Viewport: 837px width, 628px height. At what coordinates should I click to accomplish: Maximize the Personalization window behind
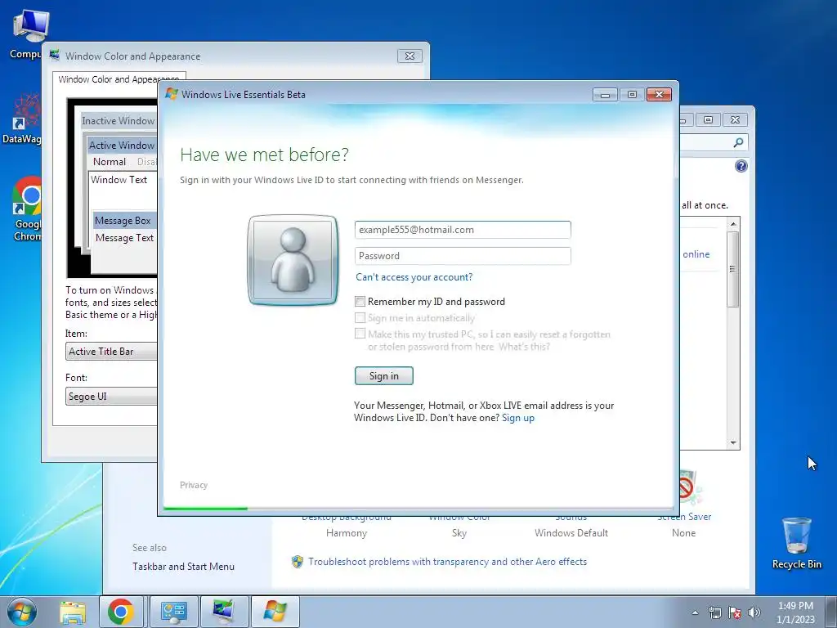coord(708,119)
